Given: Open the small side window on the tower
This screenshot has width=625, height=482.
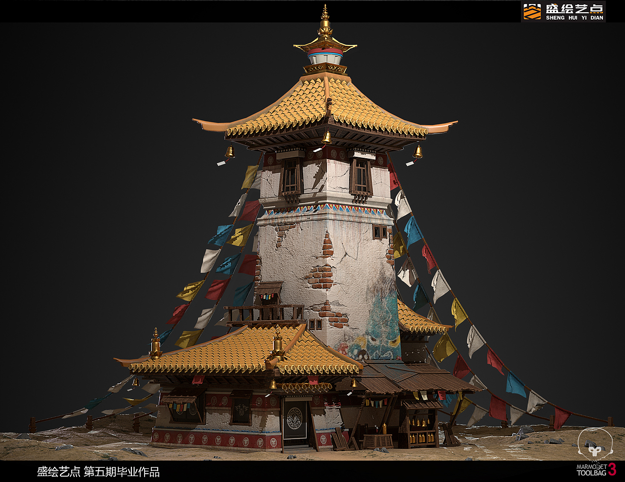Looking at the screenshot, I should [x=380, y=231].
